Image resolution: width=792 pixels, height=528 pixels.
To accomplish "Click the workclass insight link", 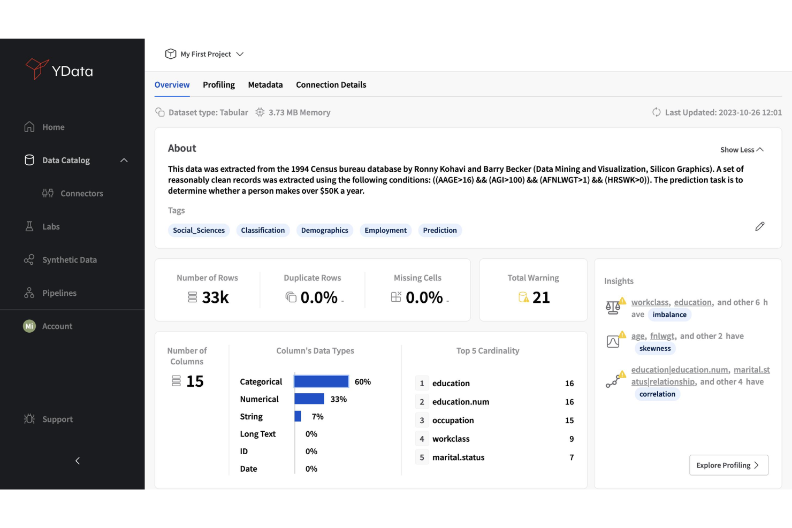I will click(650, 302).
